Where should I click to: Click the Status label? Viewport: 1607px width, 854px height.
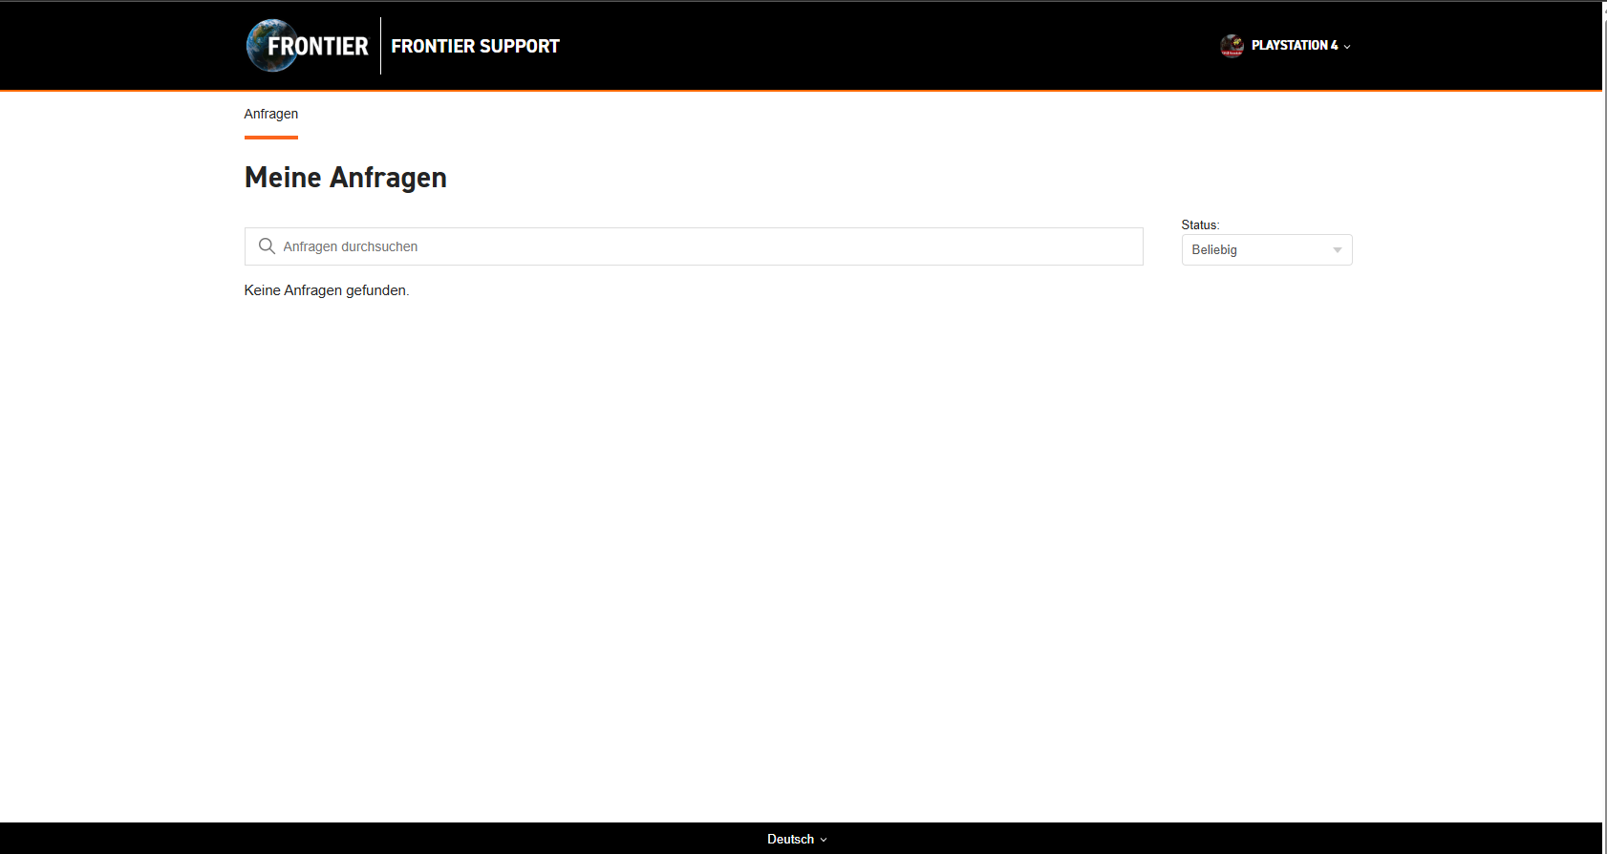[1200, 225]
